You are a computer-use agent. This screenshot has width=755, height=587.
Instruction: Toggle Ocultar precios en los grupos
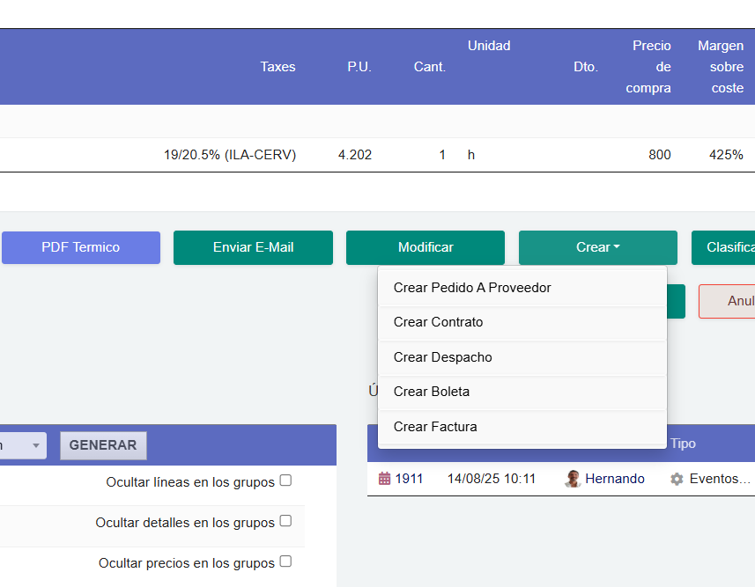(x=285, y=561)
